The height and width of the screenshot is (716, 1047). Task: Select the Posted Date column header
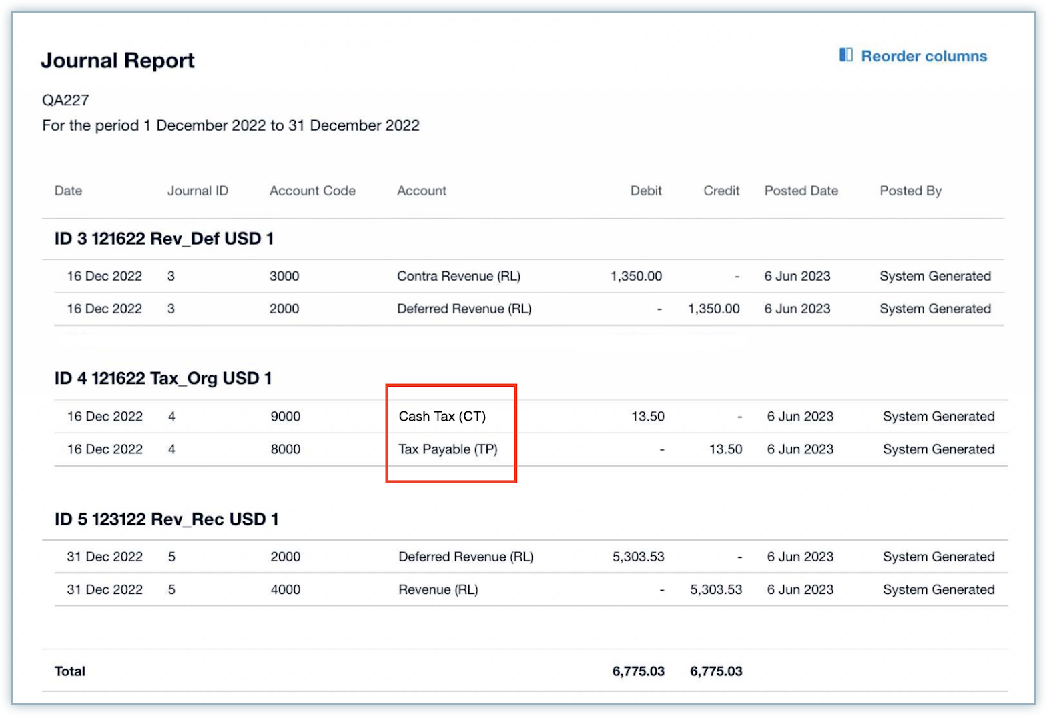[x=801, y=191]
